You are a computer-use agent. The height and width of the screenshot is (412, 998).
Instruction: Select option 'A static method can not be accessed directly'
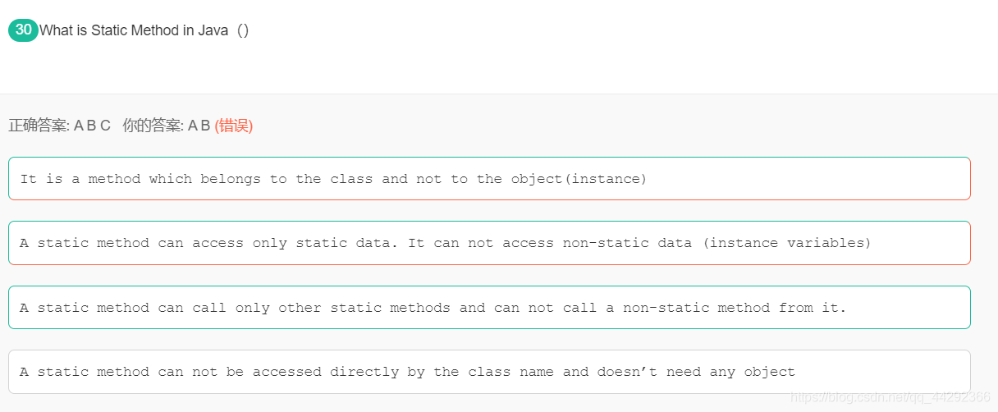[489, 372]
